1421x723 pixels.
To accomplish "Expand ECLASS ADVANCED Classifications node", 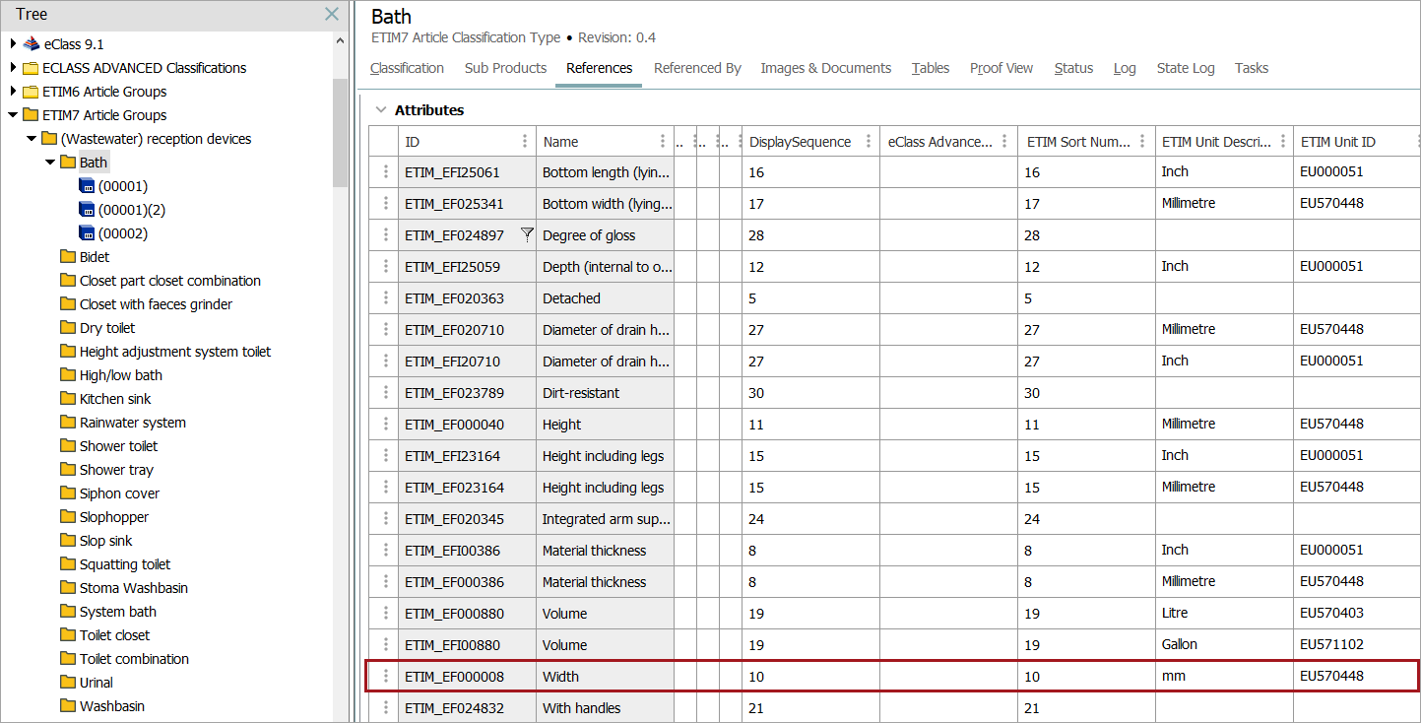I will (13, 68).
